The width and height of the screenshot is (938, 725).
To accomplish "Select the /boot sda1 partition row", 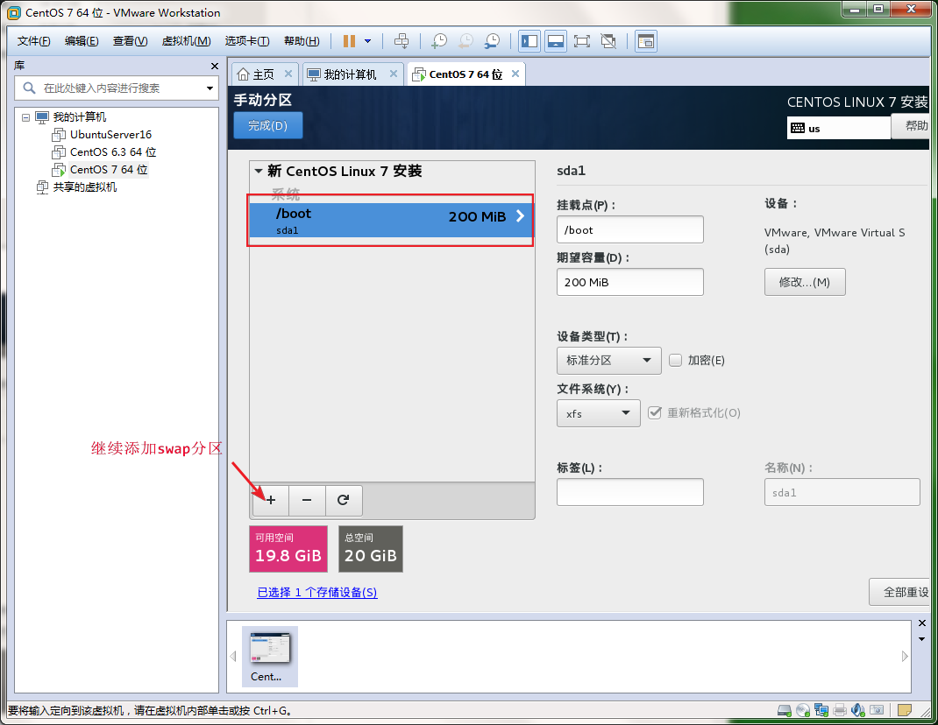I will pos(391,220).
